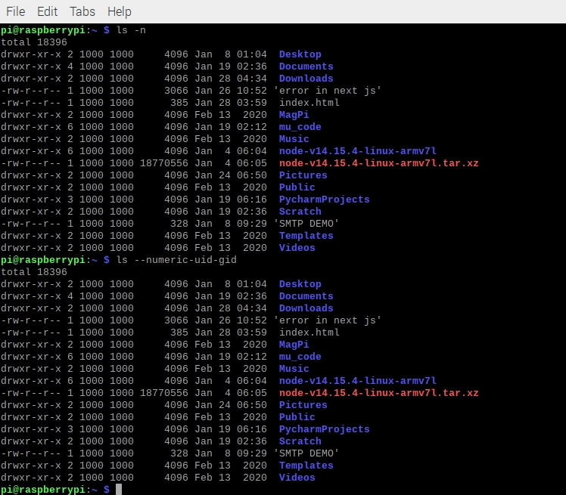Click timestamp '09:29' in the second listing
566x495 pixels.
pyautogui.click(x=252, y=453)
